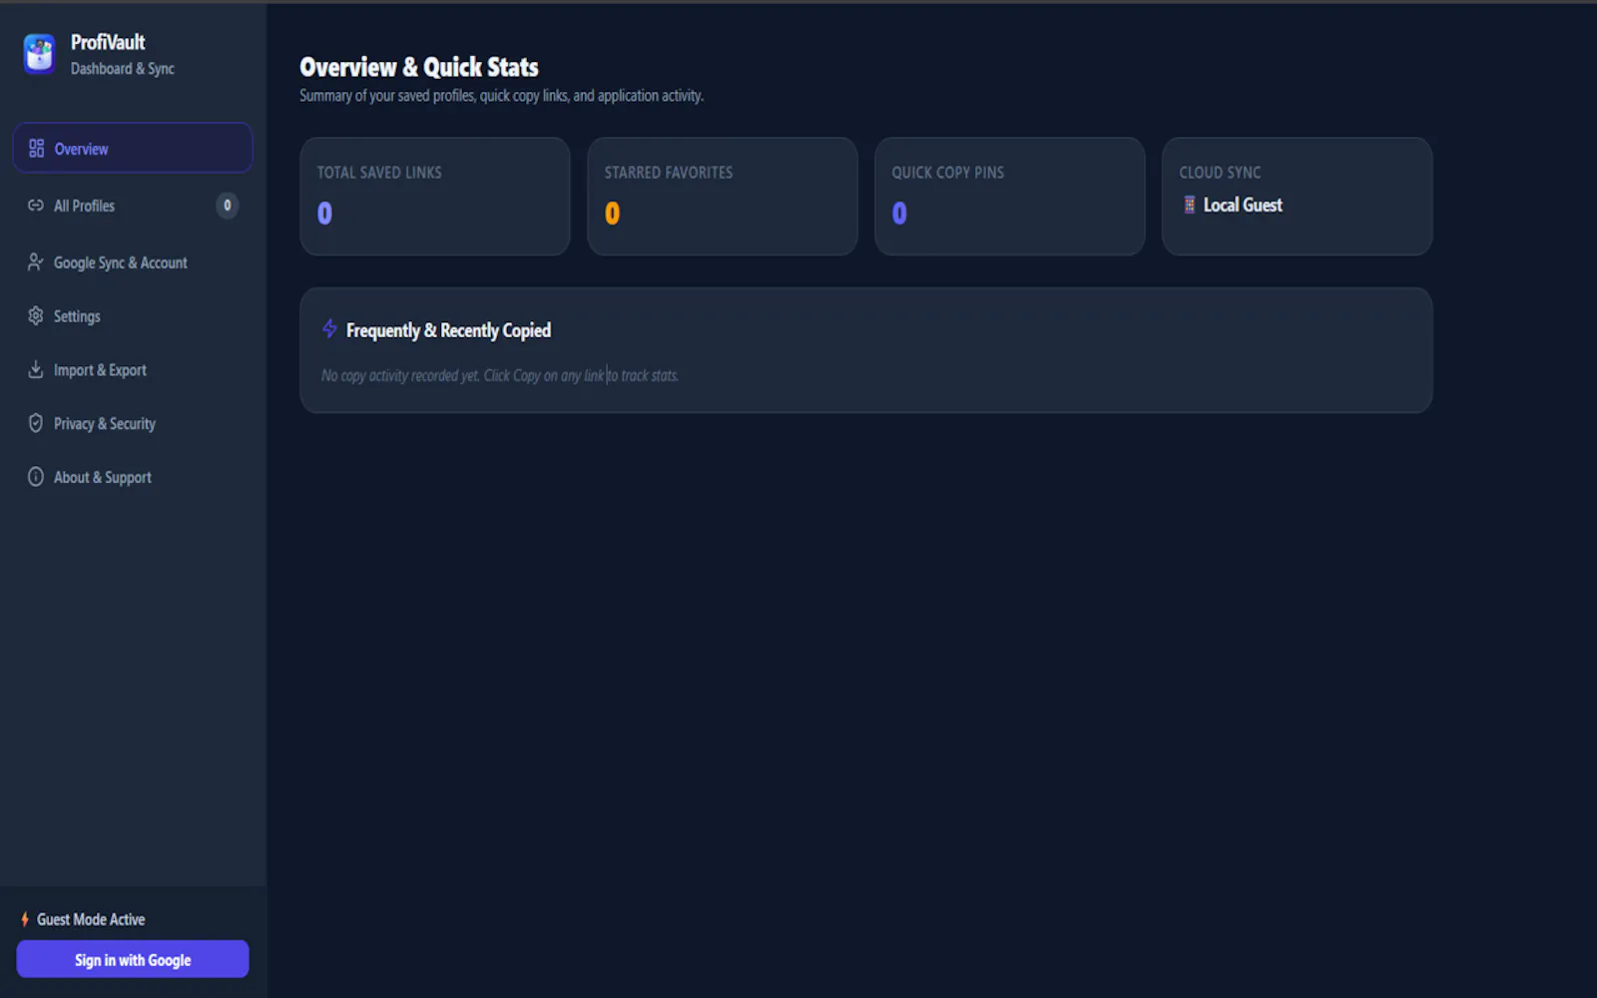Click the Frequently & Recently Copied heading
This screenshot has height=998, width=1597.
(x=448, y=330)
